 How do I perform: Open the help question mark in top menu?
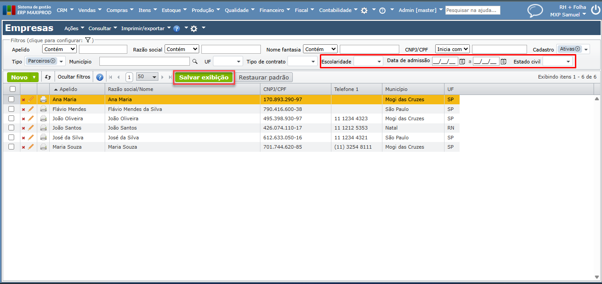click(382, 10)
